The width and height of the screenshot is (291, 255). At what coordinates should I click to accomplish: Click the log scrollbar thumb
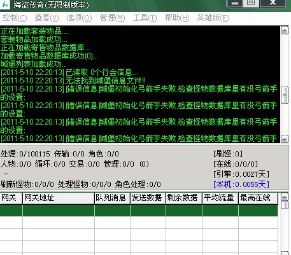[x=285, y=95]
